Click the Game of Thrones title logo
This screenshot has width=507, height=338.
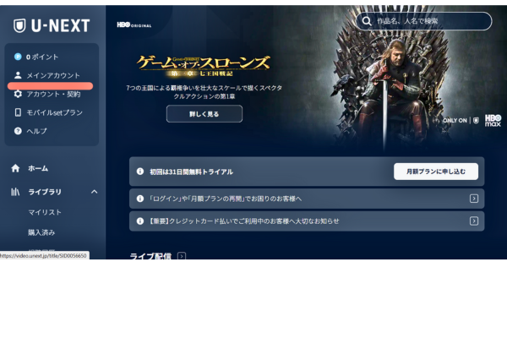point(204,65)
